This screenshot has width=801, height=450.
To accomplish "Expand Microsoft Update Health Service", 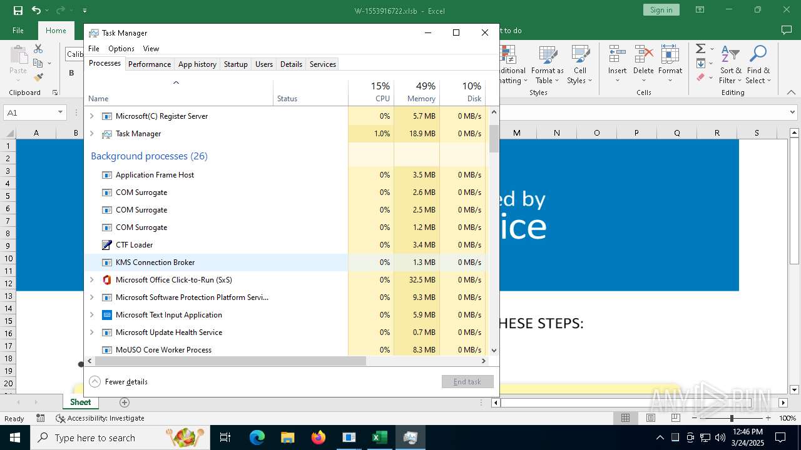I will [92, 332].
